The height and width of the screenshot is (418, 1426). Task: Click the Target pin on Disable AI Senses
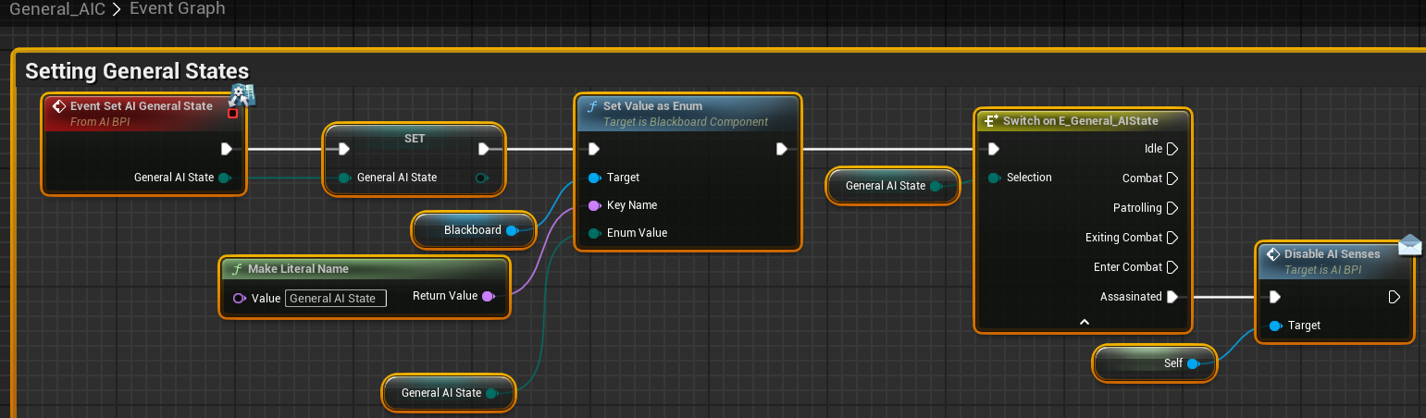(1275, 326)
